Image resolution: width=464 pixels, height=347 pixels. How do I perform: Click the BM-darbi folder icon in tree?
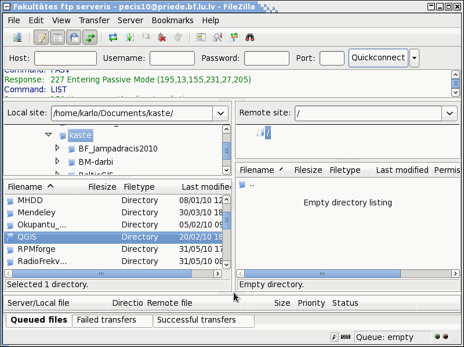pyautogui.click(x=71, y=162)
